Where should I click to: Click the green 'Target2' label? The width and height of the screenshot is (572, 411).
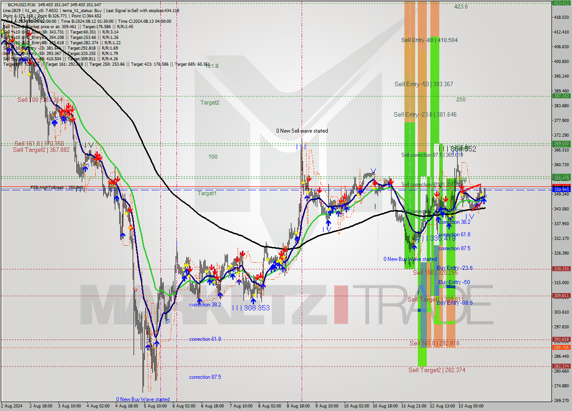(x=210, y=103)
